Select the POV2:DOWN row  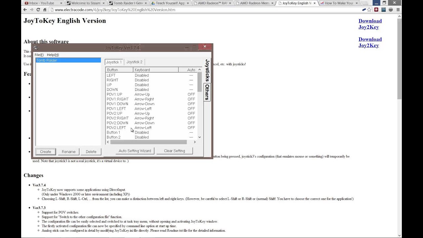(x=151, y=123)
